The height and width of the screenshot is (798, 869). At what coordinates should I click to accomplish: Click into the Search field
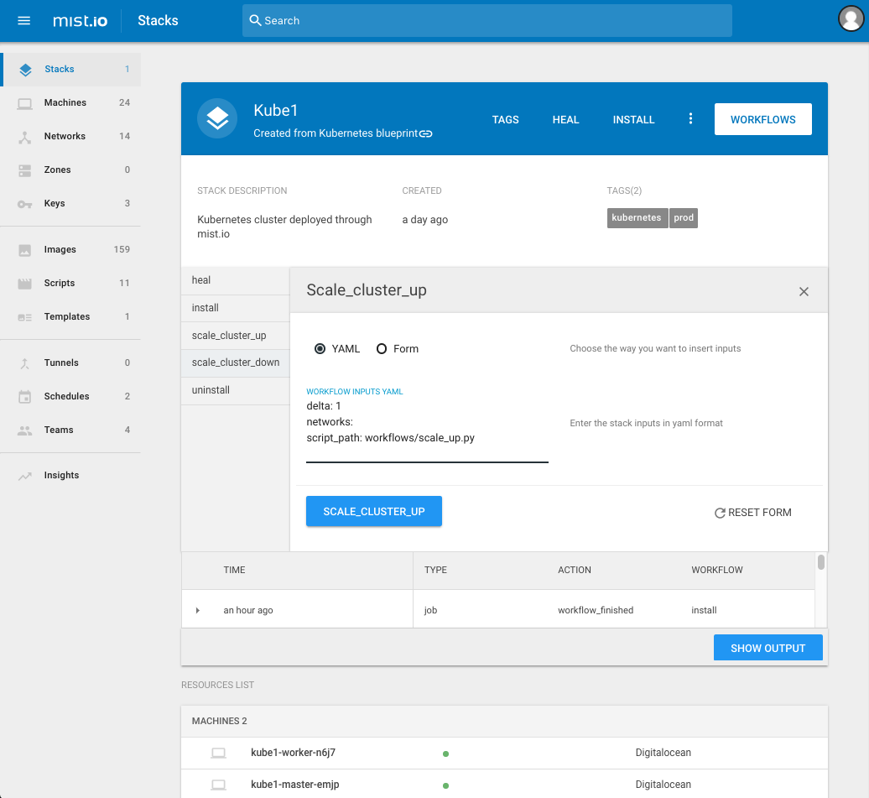click(487, 20)
